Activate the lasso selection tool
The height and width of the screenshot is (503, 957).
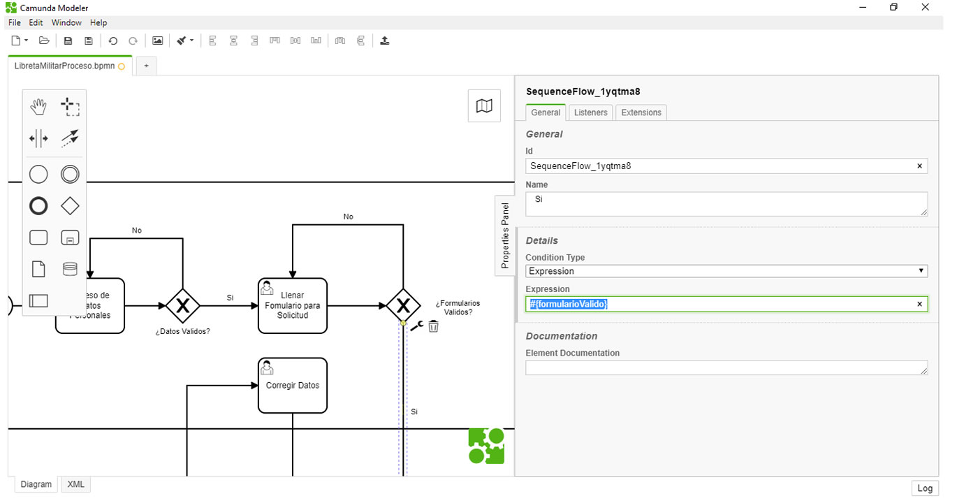point(70,107)
